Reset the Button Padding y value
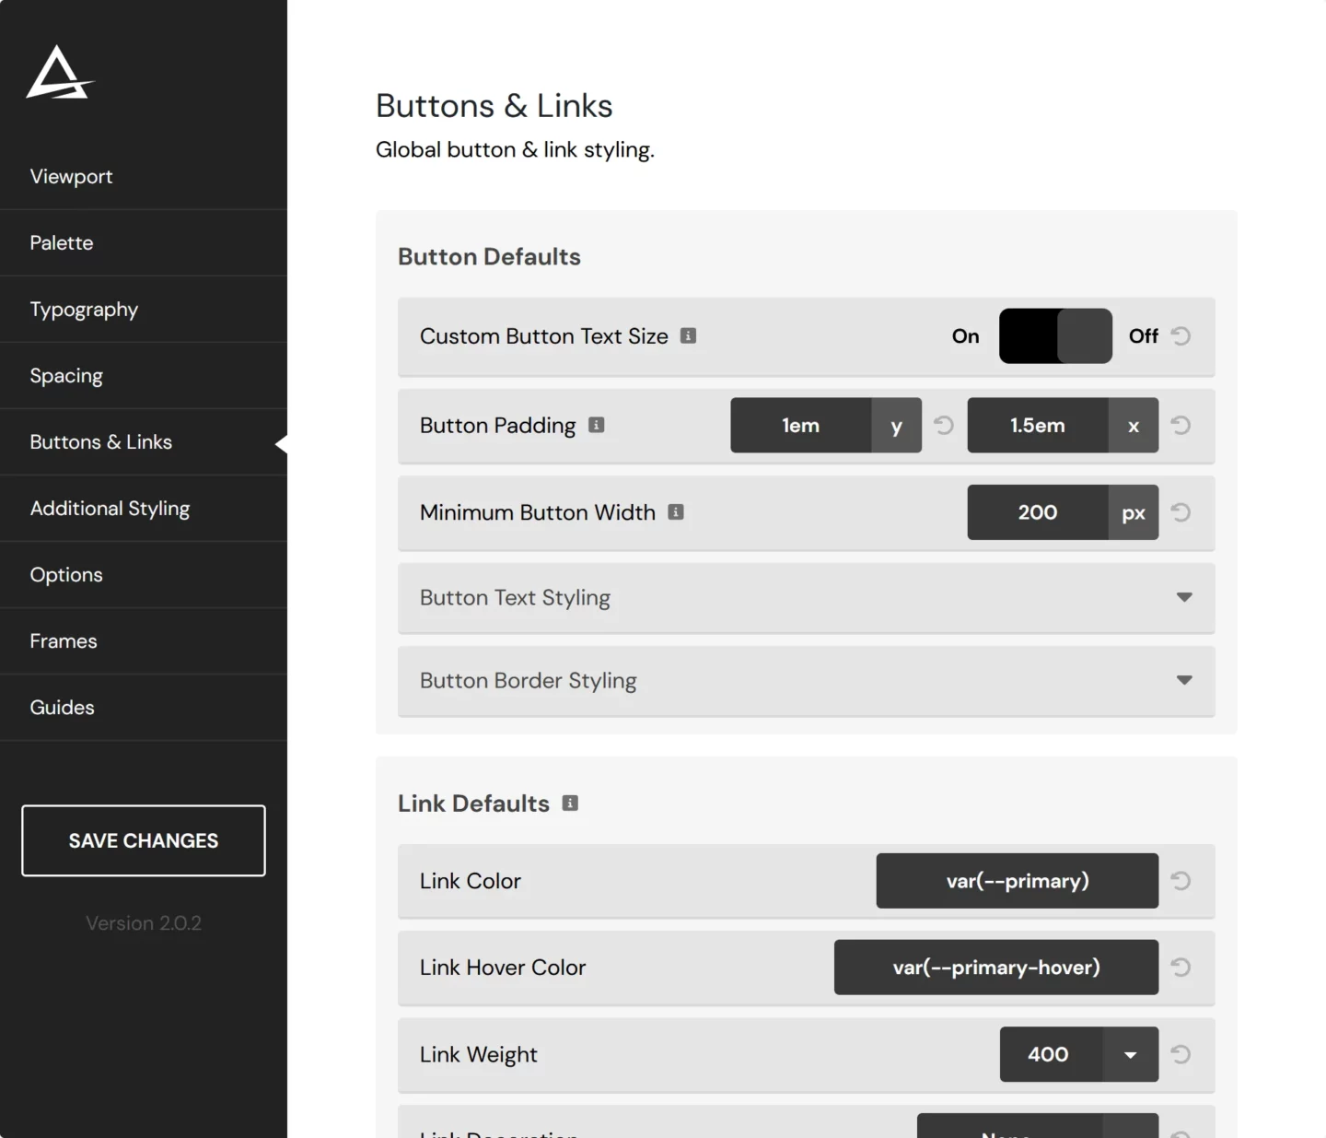Screen dimensions: 1326x1138 (x=944, y=425)
